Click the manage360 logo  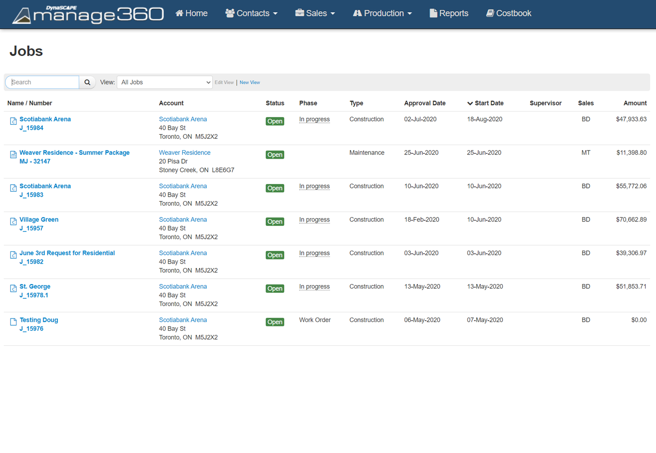[x=88, y=14]
